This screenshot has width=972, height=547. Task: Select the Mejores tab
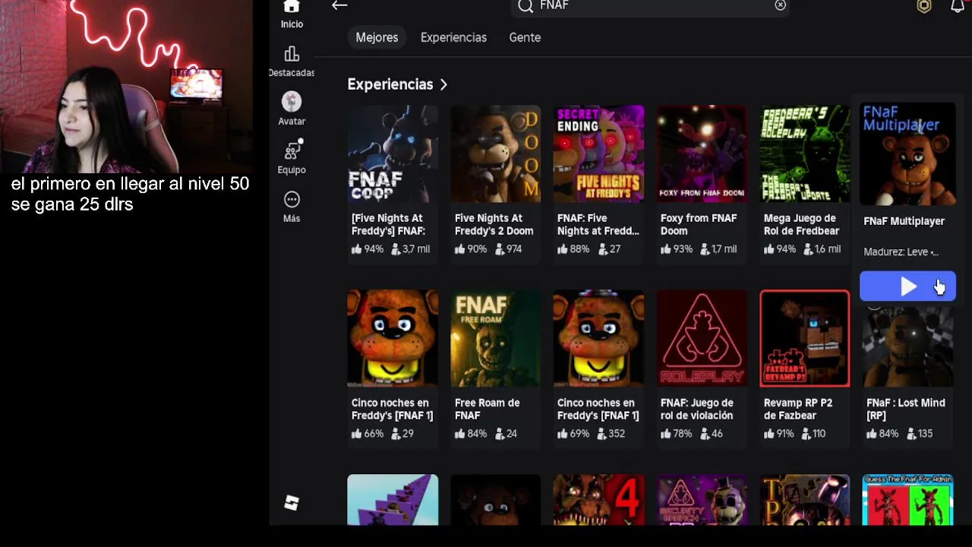[x=377, y=37]
